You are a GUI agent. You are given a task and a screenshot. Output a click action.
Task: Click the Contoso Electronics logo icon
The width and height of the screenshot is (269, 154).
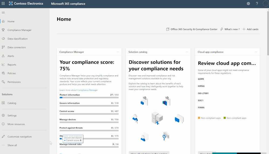point(11,3)
